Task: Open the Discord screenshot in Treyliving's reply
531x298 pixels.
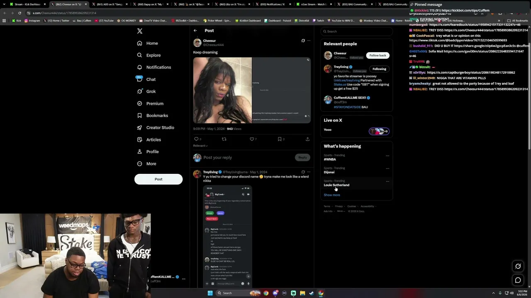Action: (227, 236)
